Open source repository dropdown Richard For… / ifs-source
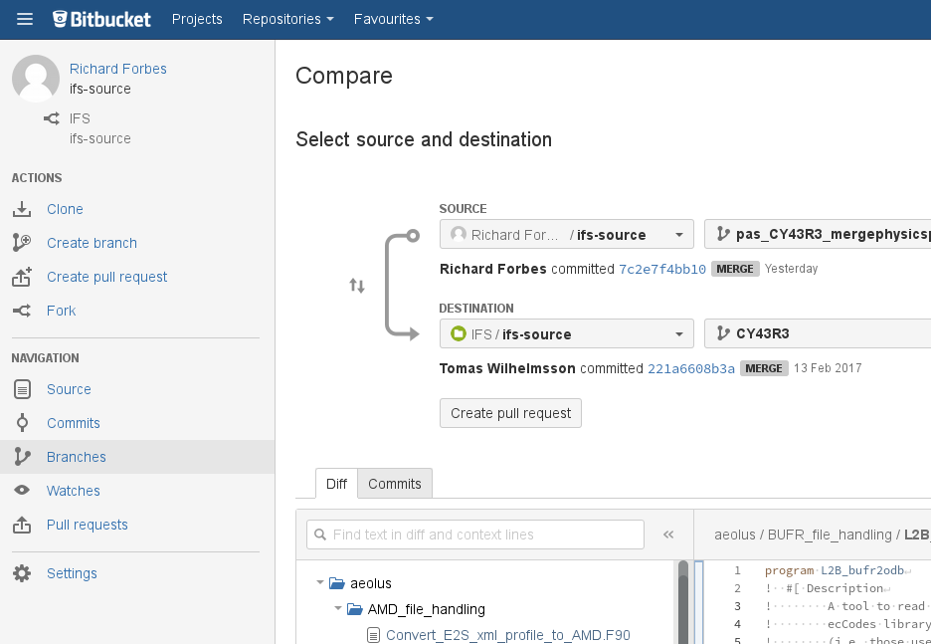 [566, 234]
